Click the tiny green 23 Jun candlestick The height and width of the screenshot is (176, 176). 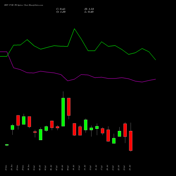point(7,145)
